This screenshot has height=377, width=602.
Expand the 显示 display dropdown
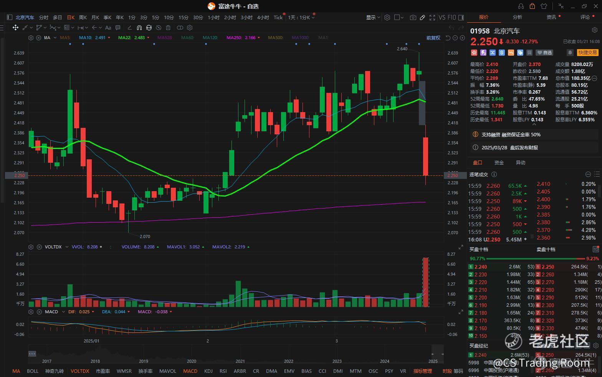[373, 17]
